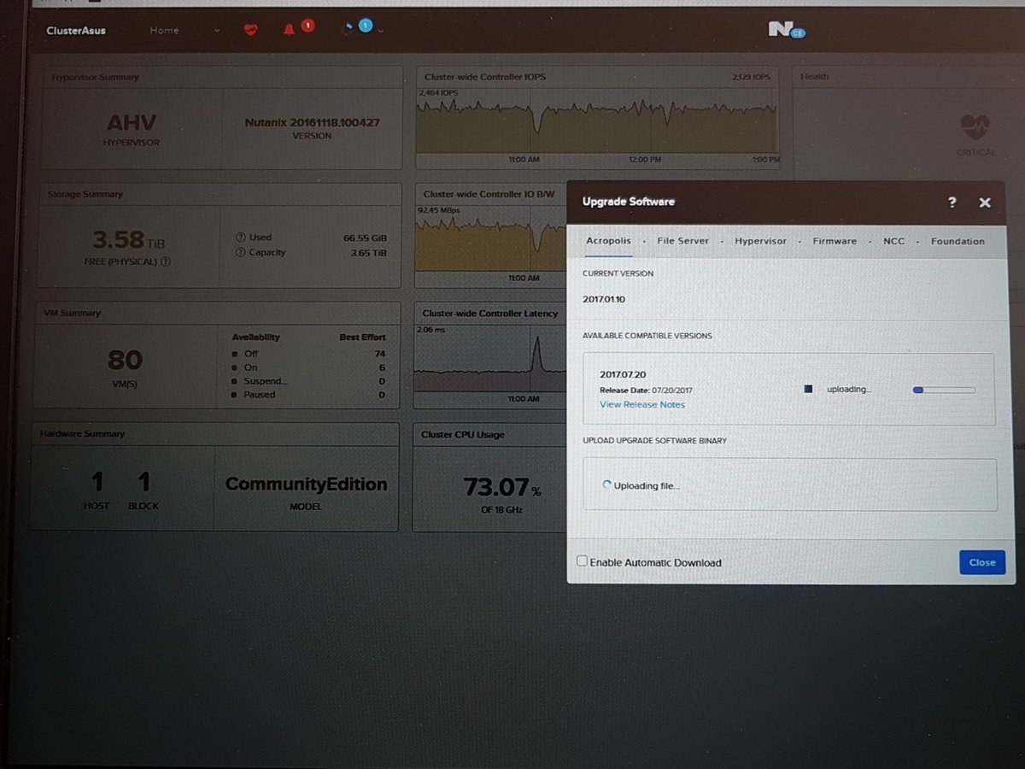This screenshot has height=769, width=1025.
Task: Click Nutanix 20161118.100427 version text
Action: pyautogui.click(x=312, y=122)
